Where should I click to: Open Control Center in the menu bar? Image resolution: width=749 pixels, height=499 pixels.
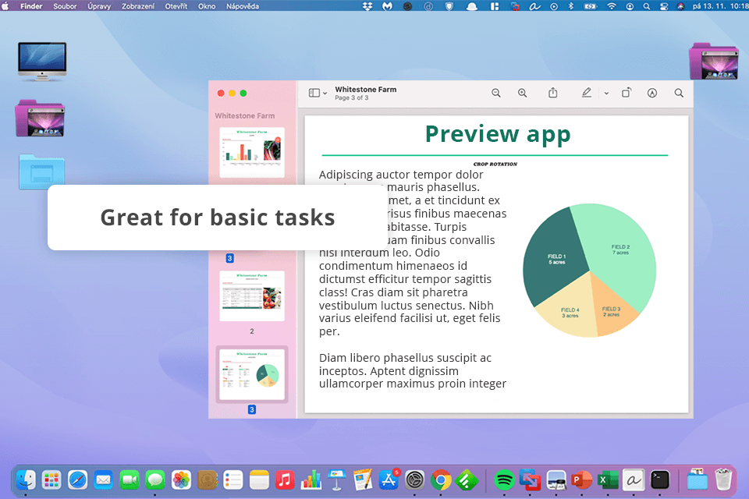click(663, 6)
